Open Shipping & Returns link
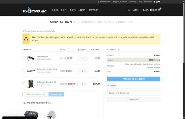 pos(120,2)
